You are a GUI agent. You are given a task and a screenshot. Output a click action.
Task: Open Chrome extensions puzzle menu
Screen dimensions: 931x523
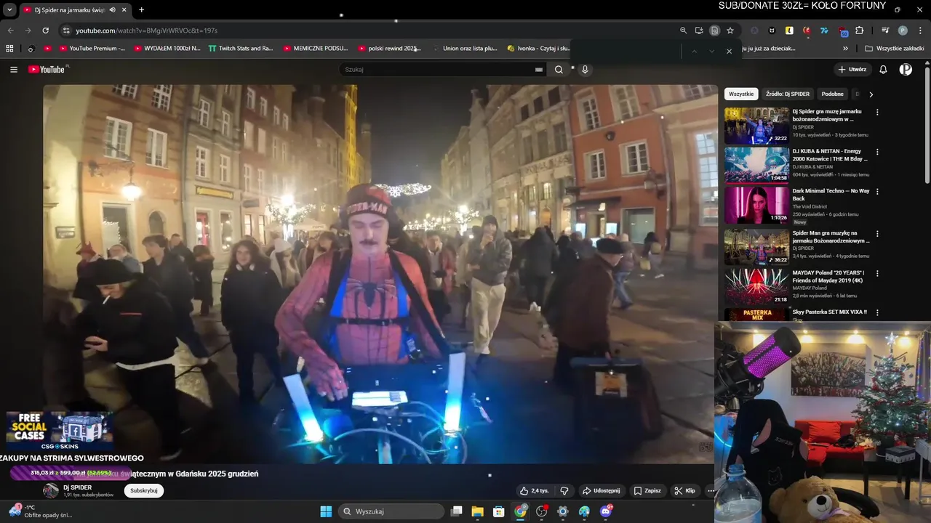pyautogui.click(x=860, y=31)
